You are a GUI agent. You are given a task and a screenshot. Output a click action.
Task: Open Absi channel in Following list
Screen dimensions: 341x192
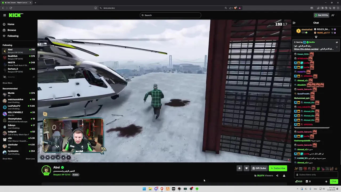(x=19, y=51)
